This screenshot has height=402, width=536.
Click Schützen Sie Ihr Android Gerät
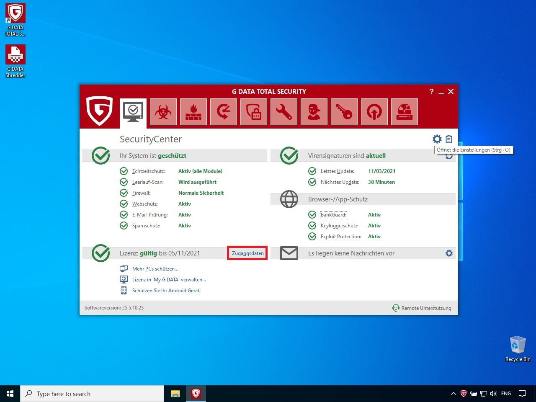(x=166, y=291)
